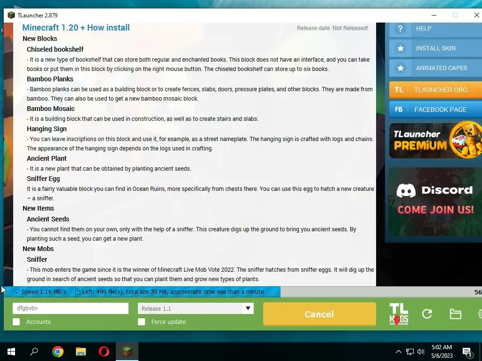
Task: Open the notification center icon
Action: (x=467, y=352)
